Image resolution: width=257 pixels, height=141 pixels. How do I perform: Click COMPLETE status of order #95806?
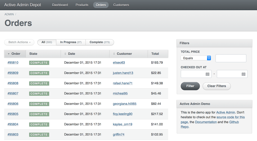click(39, 104)
